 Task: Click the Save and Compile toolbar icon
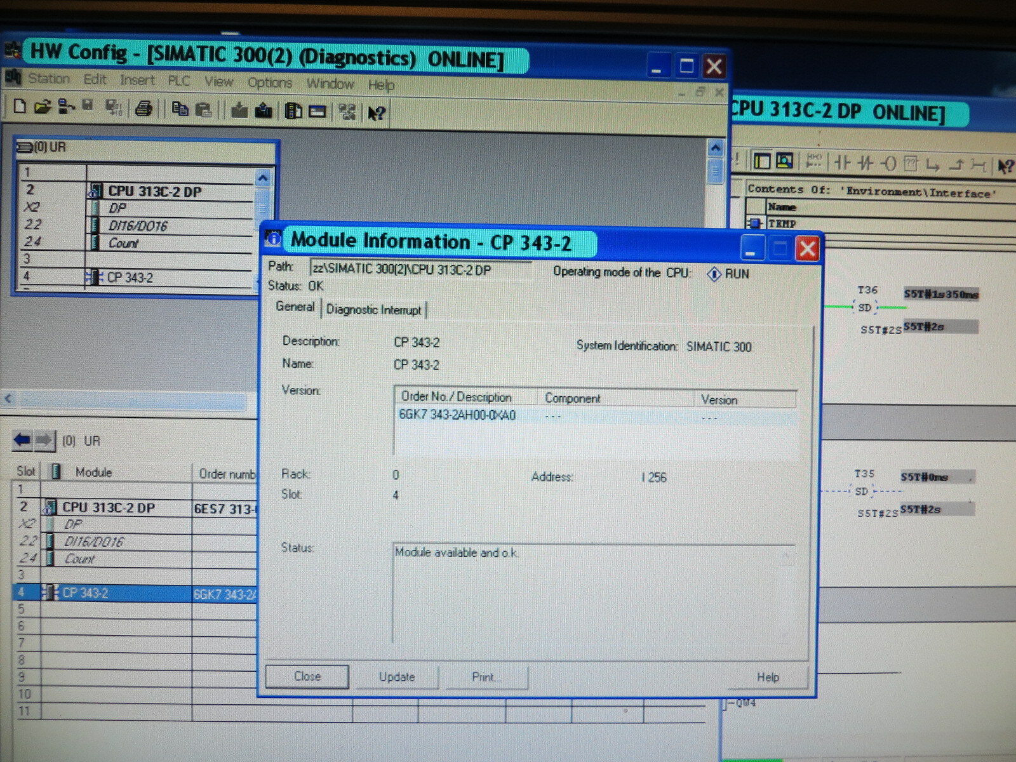tap(114, 108)
